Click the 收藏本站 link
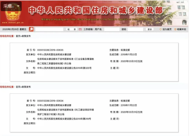This screenshot has width=190, height=140. pos(181,29)
